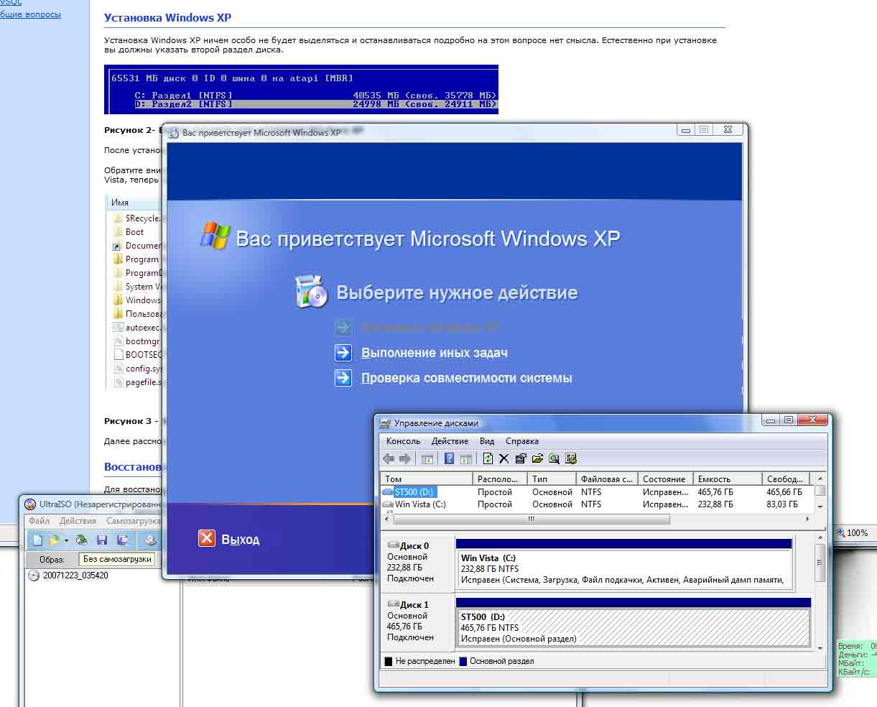Click the volume list's vertical scrollbar up arrow

820,479
